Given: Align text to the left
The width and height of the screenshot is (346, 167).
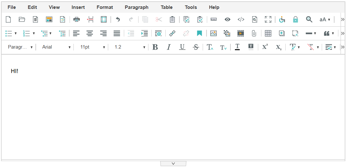Looking at the screenshot, I should pos(76,33).
